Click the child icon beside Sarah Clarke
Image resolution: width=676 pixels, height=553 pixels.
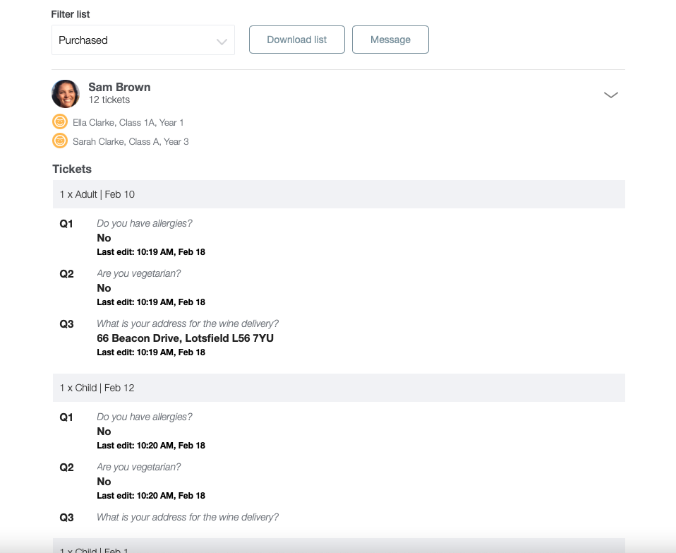[x=60, y=141]
